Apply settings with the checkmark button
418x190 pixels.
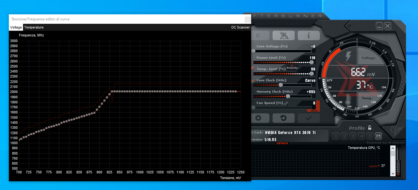pos(309,118)
